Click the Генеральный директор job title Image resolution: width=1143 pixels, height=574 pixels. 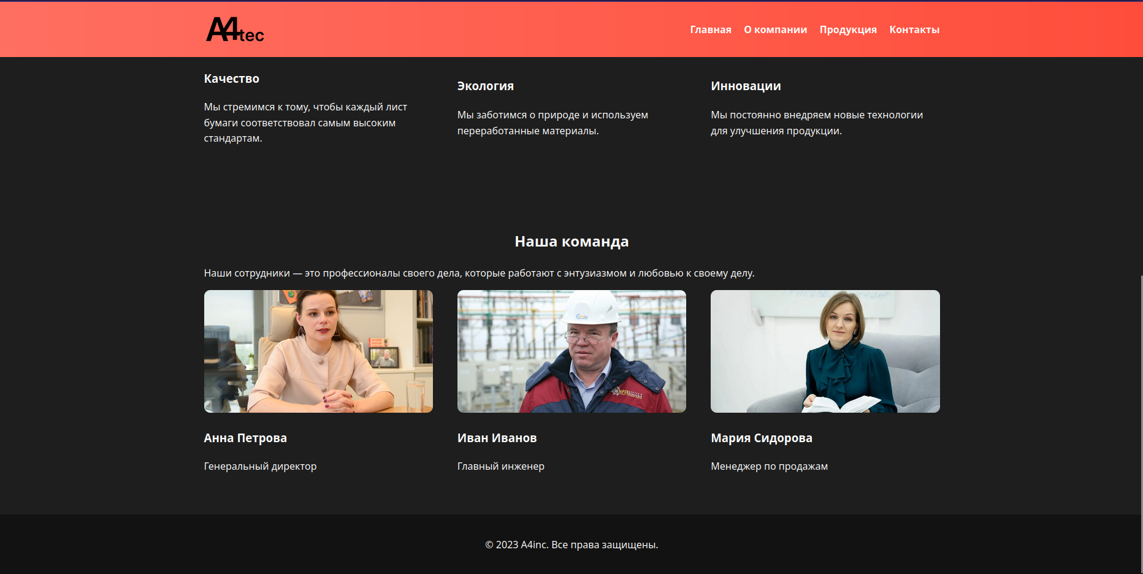coord(260,466)
